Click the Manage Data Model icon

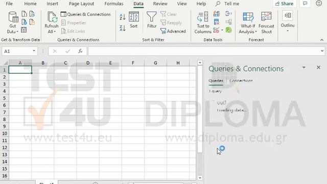click(228, 30)
